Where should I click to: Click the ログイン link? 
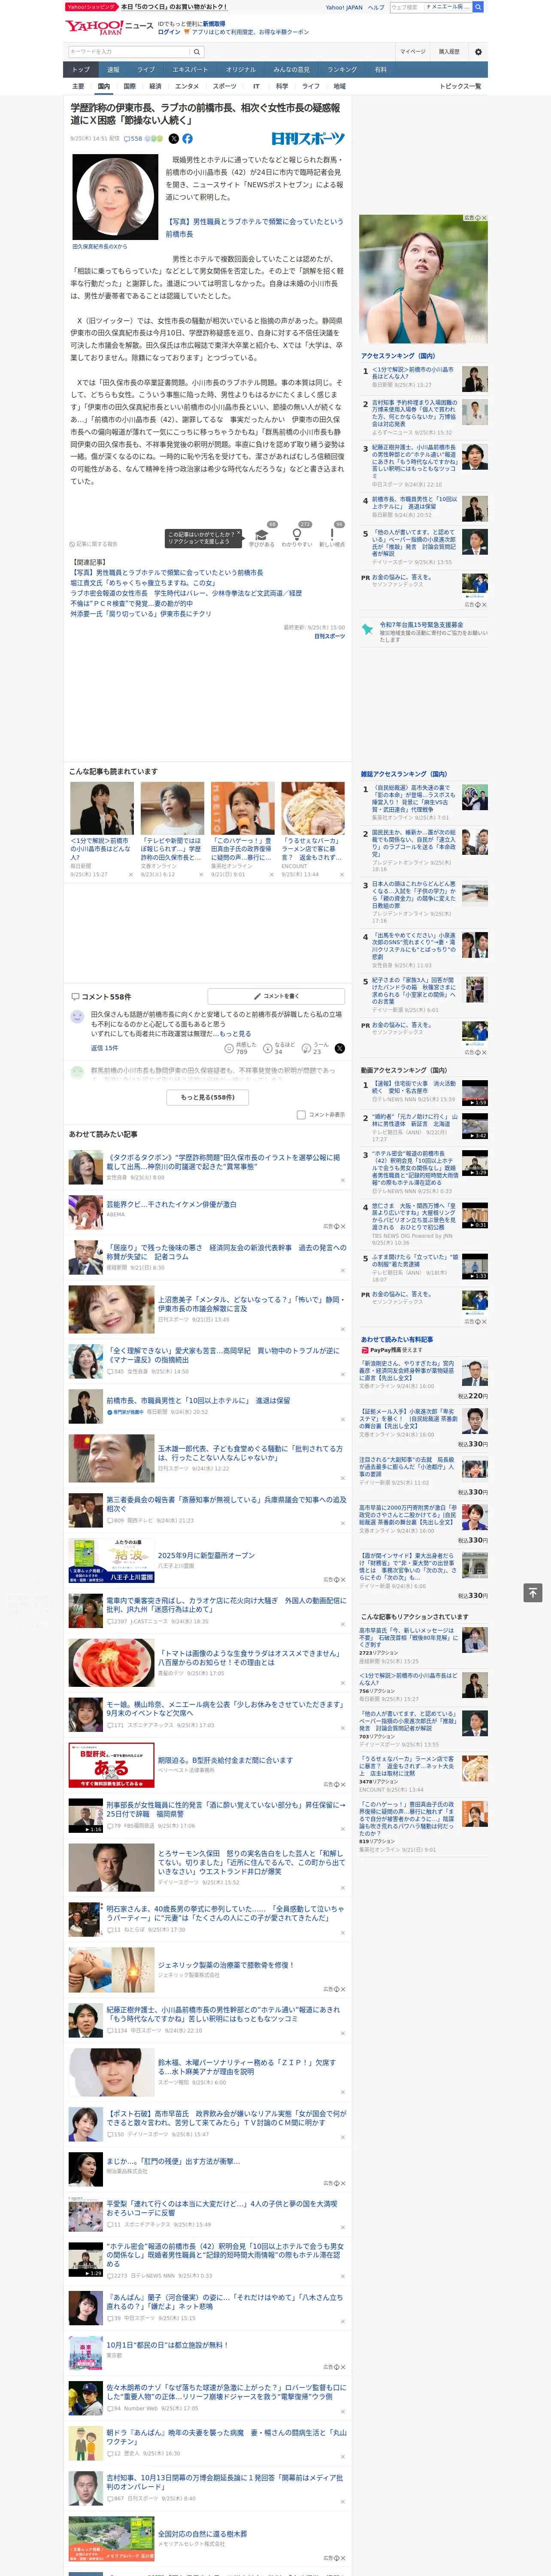(x=169, y=32)
